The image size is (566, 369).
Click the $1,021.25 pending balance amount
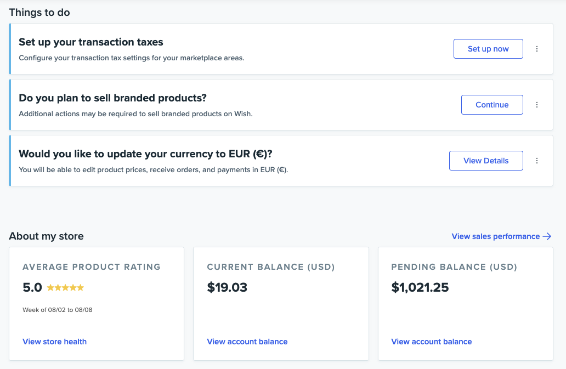pos(420,287)
